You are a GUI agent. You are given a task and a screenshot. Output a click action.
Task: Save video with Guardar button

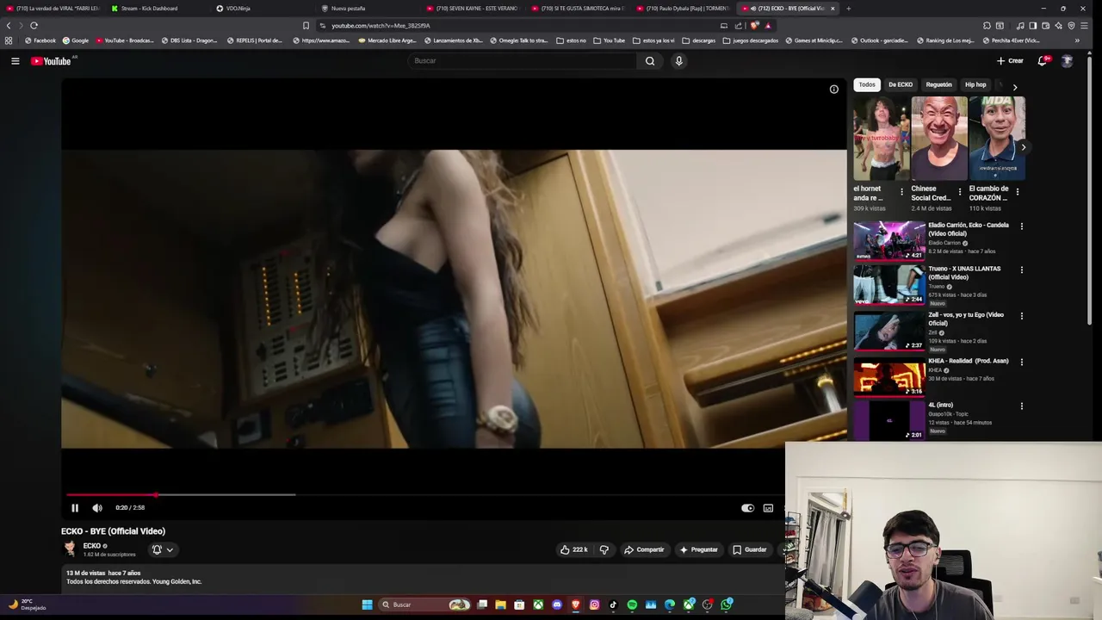click(749, 549)
